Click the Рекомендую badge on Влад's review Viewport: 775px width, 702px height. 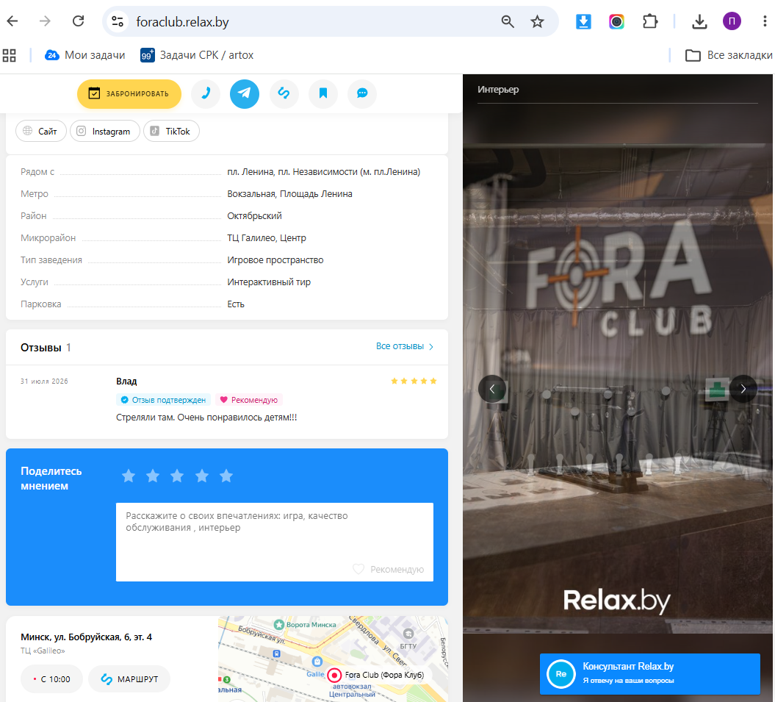click(x=249, y=400)
